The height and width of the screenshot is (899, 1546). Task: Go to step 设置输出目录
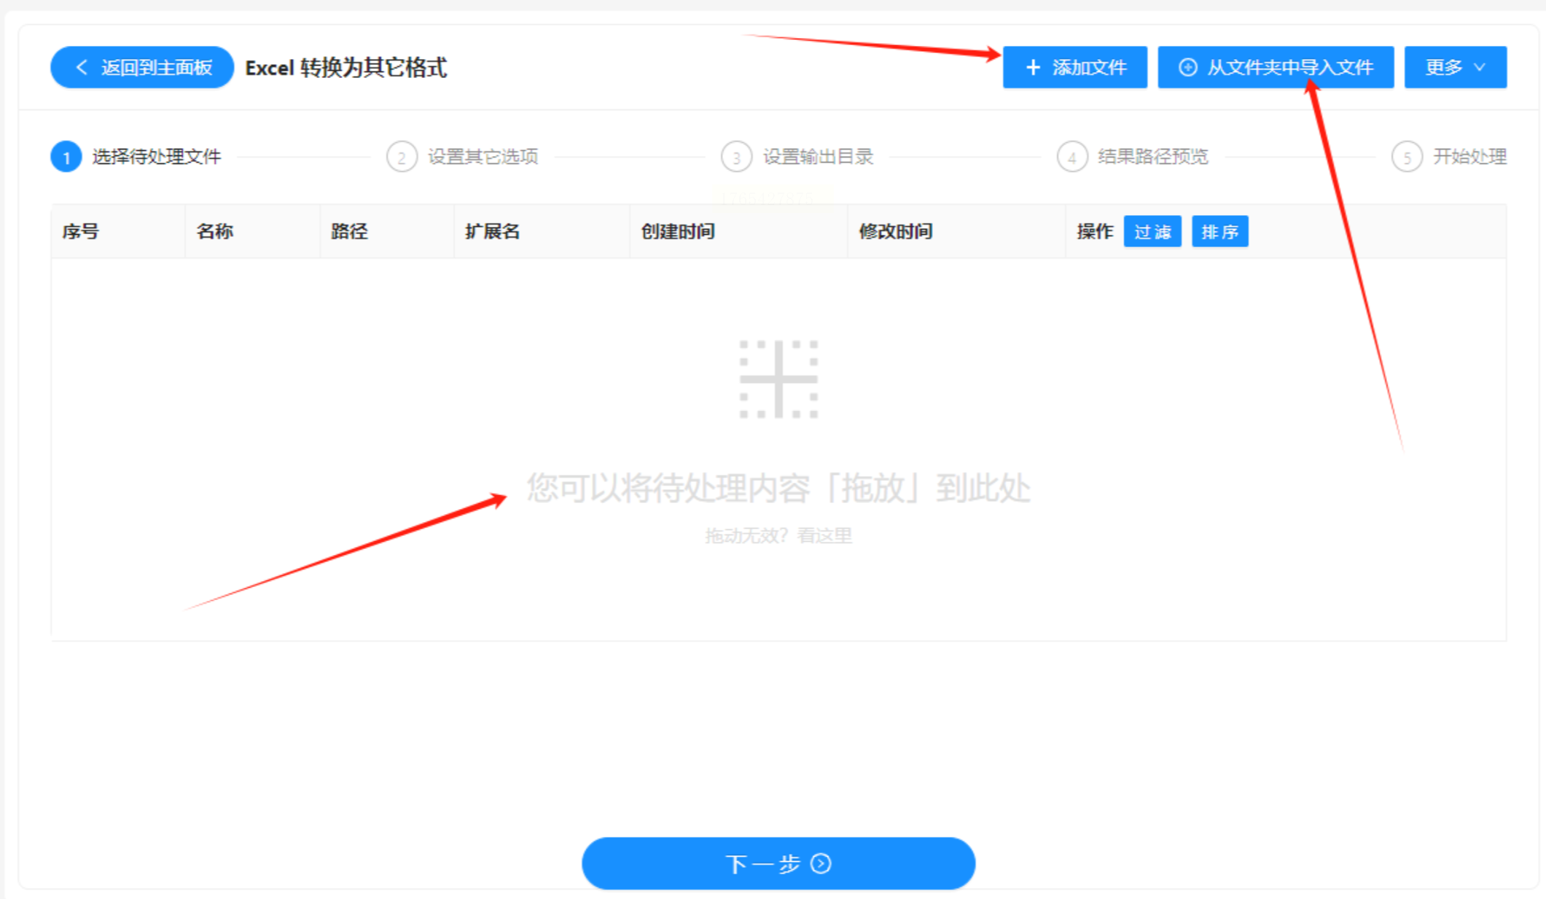[x=817, y=157]
